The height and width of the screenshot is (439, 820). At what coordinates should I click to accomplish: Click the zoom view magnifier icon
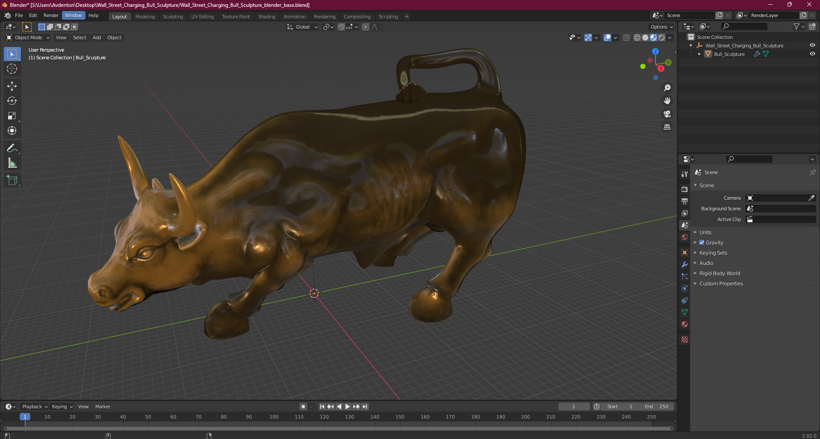coord(667,88)
